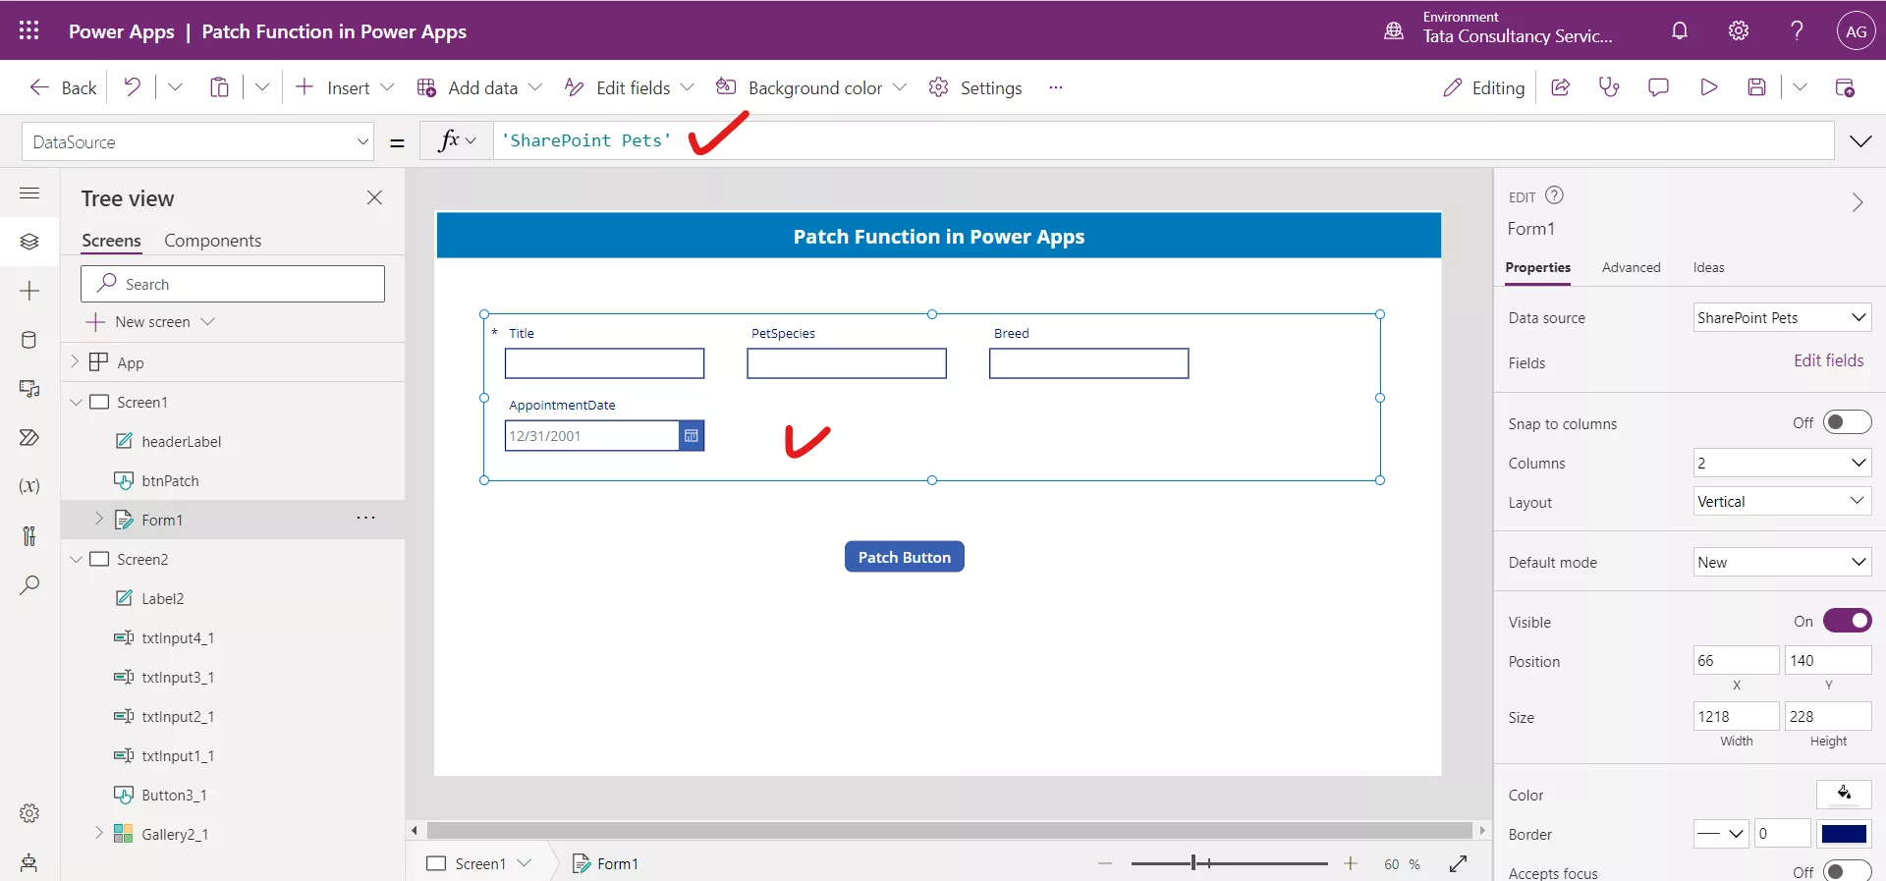Open toolbar Settings
This screenshot has height=881, width=1886.
pos(975,87)
